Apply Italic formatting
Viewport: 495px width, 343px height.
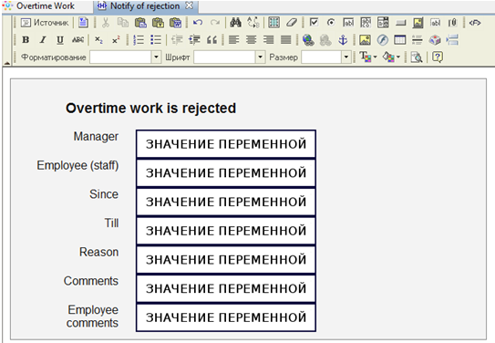click(43, 40)
